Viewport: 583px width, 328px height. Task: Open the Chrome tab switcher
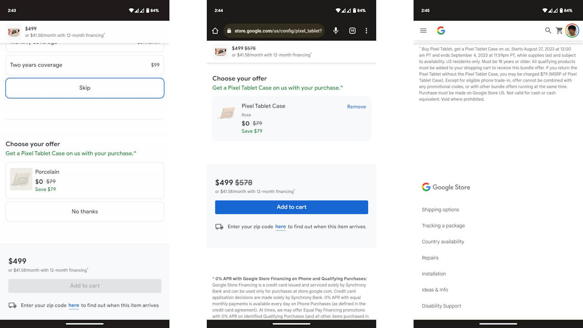pyautogui.click(x=352, y=31)
